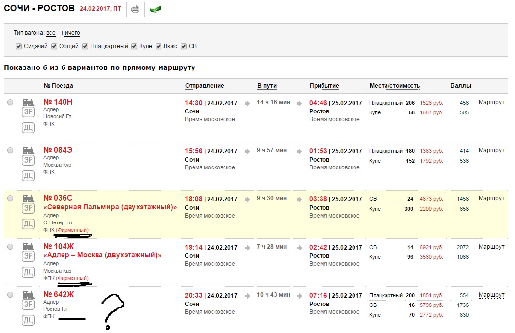Click the locomotive icon for train 084Э

28,150
